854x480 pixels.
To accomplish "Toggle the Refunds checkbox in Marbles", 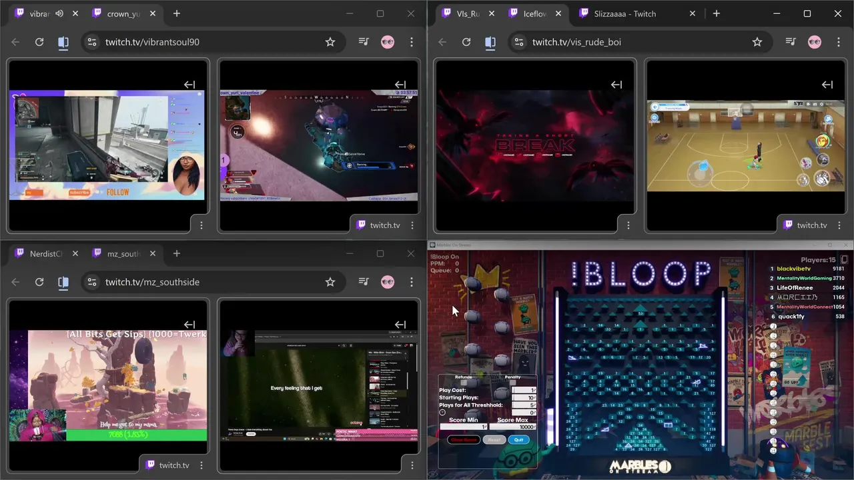I will [x=463, y=383].
